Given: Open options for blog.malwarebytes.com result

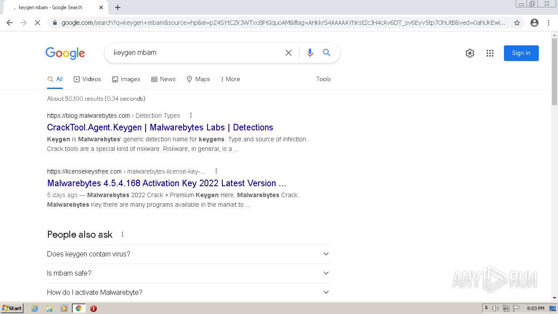Looking at the screenshot, I should point(191,116).
